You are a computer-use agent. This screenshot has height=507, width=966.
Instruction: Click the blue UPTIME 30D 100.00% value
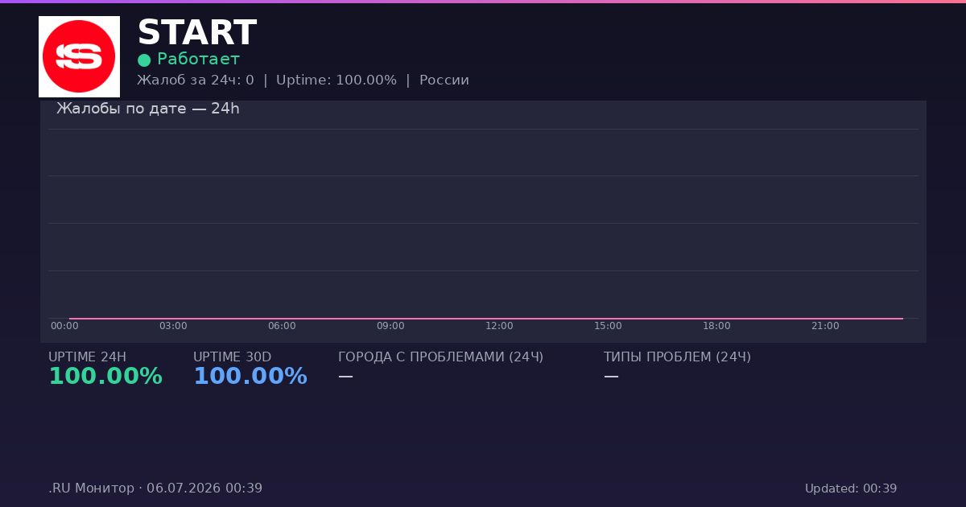250,377
